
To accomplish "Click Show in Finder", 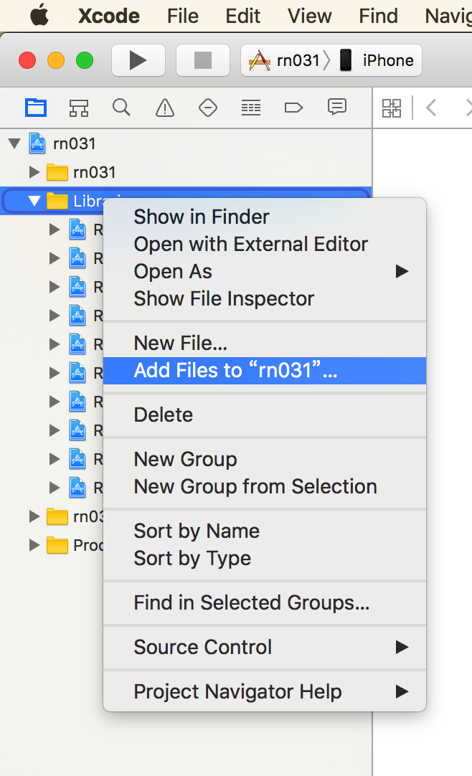I will 202,217.
